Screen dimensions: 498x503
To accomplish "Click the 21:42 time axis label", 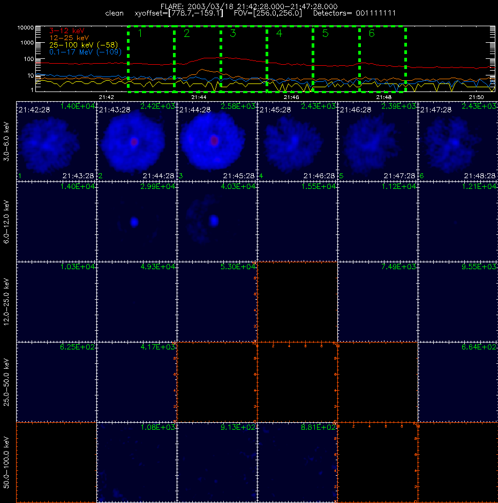I will pos(106,97).
